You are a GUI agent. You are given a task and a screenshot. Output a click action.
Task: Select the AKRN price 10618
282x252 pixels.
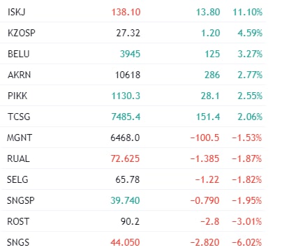pos(128,75)
